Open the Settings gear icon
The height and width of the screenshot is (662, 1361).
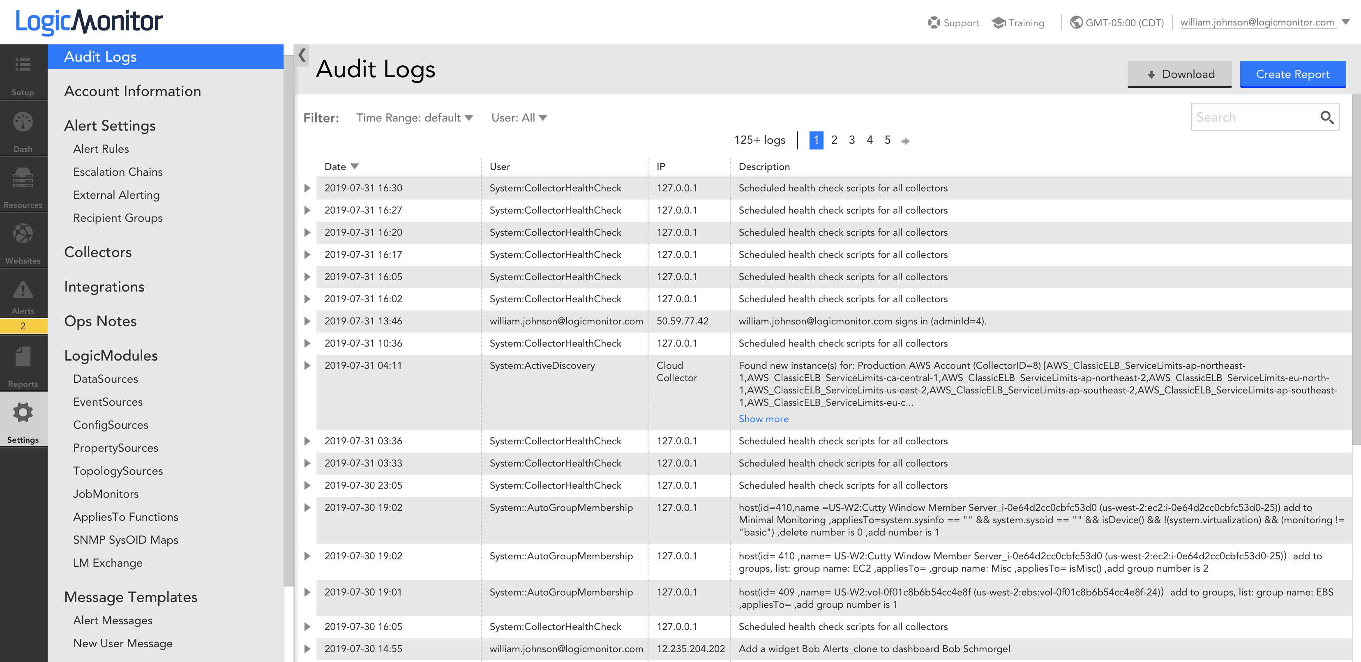(23, 412)
